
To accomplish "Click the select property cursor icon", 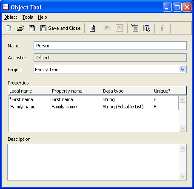I will coord(147,28).
